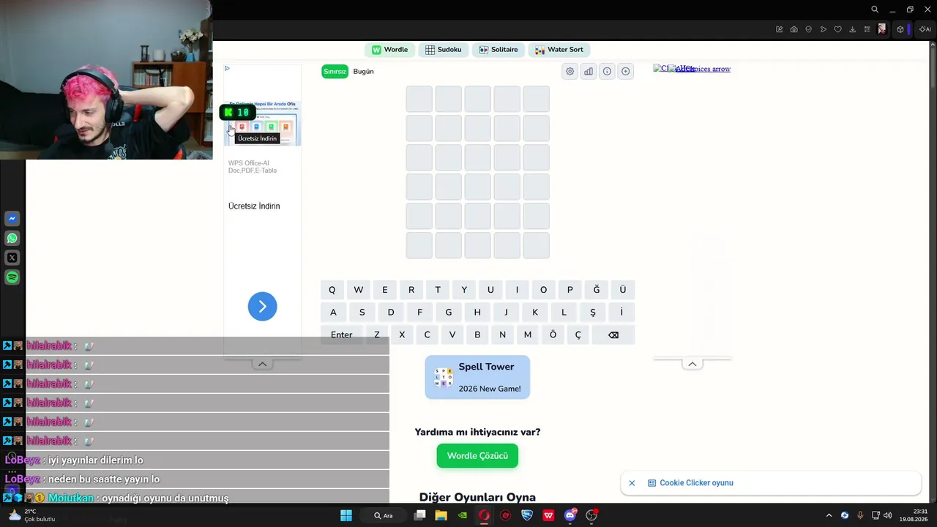Open Spotify in the browser sidebar
This screenshot has width=937, height=527.
pos(12,277)
